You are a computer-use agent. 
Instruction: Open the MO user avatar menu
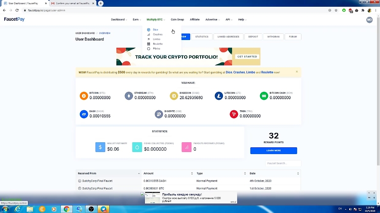(x=369, y=20)
